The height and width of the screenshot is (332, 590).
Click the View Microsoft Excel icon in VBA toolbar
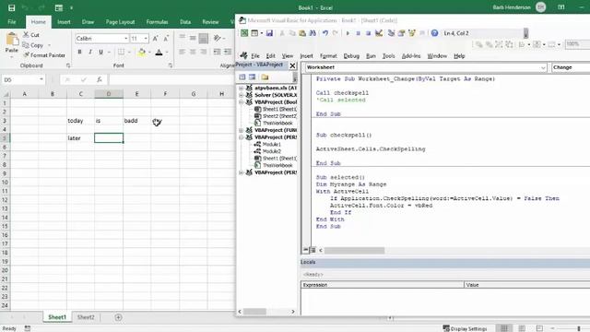coord(244,33)
